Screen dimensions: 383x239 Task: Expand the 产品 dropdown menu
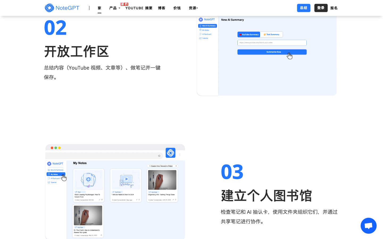coord(115,8)
